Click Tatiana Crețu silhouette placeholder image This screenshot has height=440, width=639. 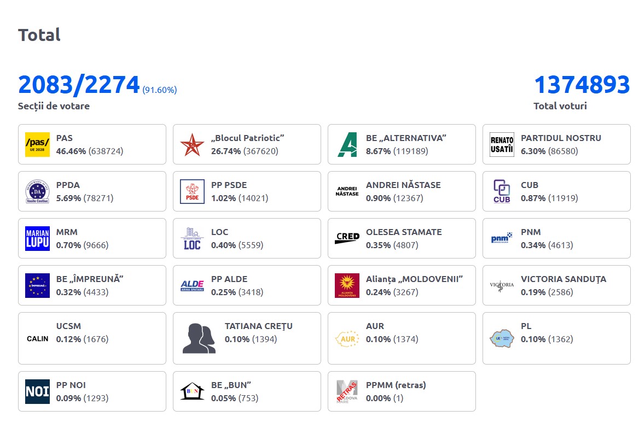click(199, 338)
